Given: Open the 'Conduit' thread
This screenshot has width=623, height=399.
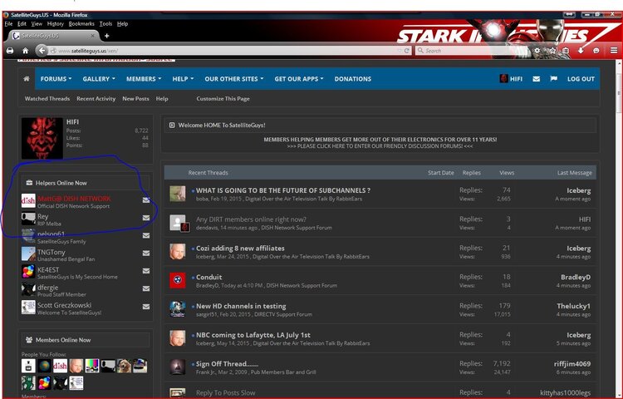Looking at the screenshot, I should pos(209,277).
